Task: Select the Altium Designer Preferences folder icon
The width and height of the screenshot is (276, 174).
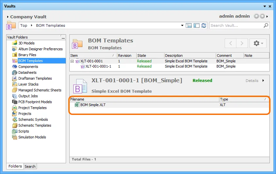Action: [15, 49]
